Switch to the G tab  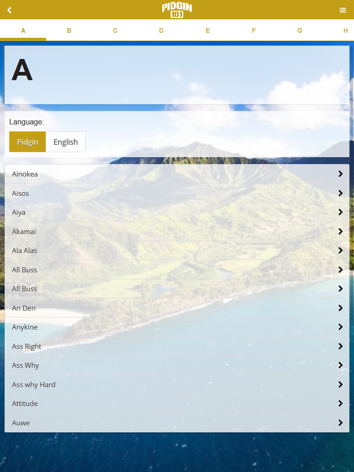point(300,30)
